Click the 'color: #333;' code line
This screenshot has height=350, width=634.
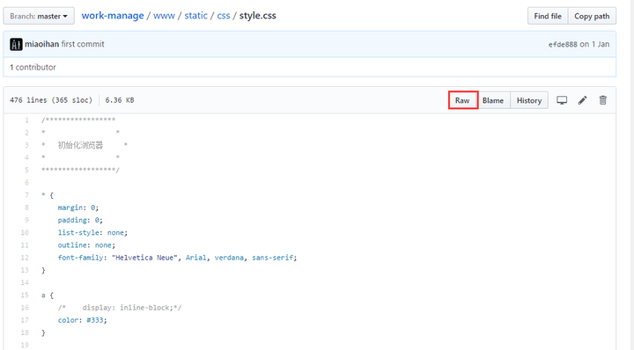coord(82,320)
